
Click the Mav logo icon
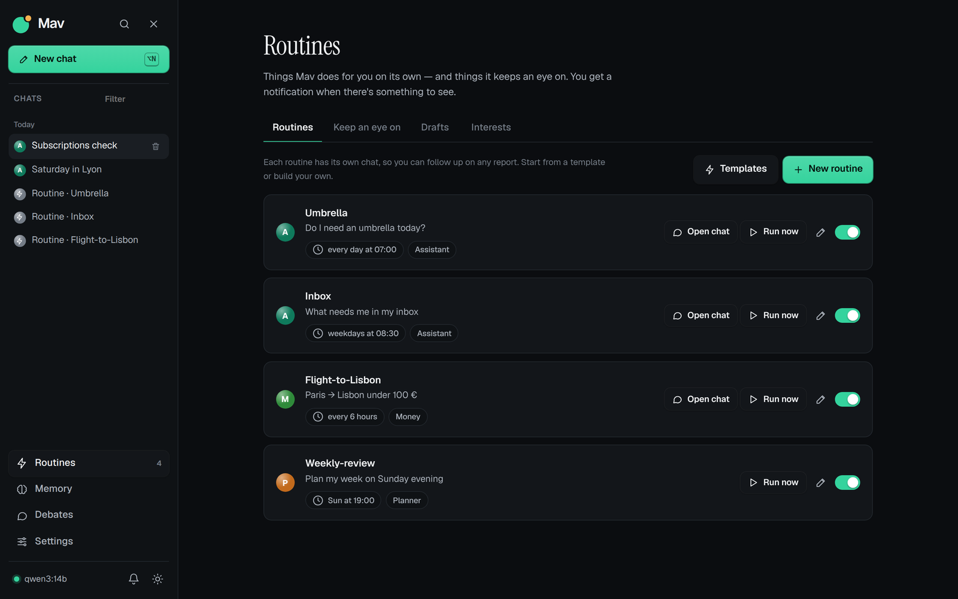22,24
